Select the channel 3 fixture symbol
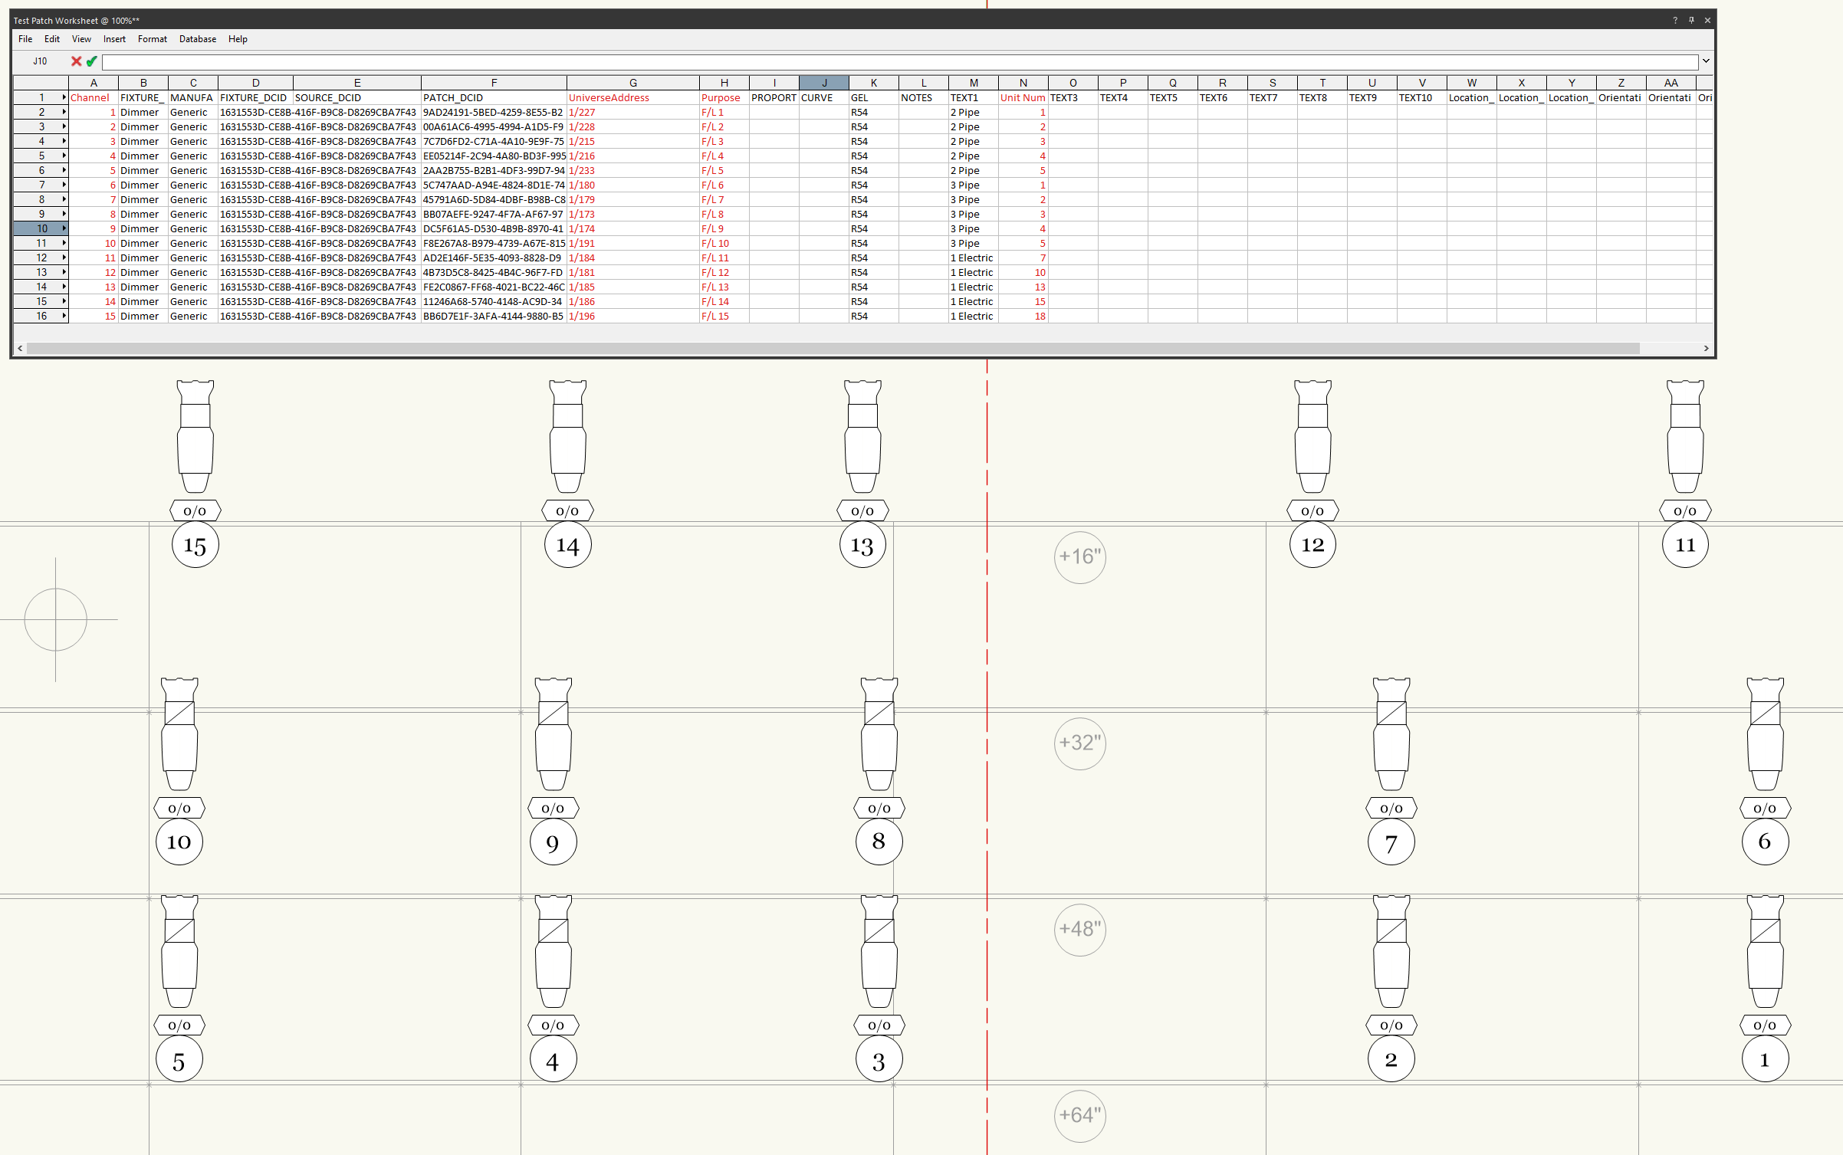 pyautogui.click(x=879, y=954)
